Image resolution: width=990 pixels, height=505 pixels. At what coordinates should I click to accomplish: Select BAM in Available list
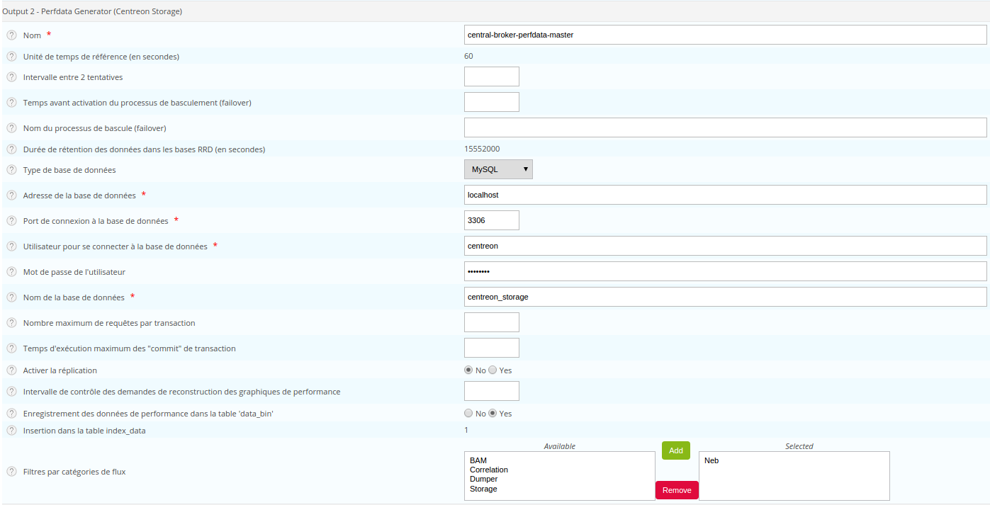click(x=478, y=460)
